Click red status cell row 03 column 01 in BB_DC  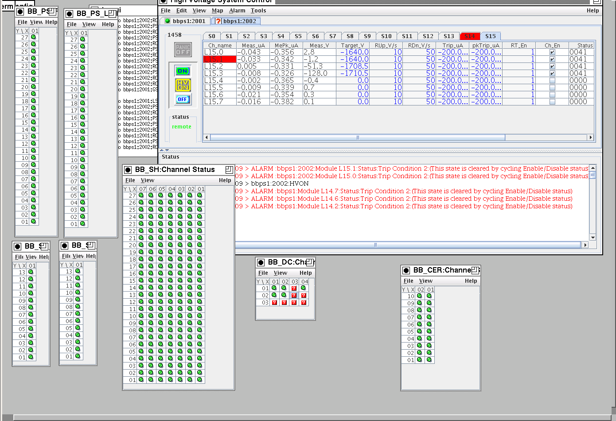tap(274, 303)
